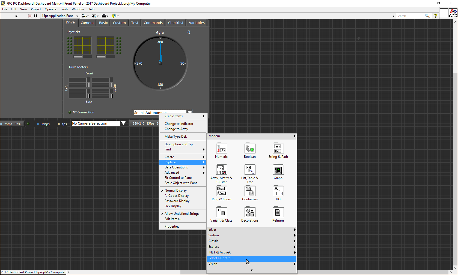
Task: Expand the Express palette category
Action: tap(252, 247)
